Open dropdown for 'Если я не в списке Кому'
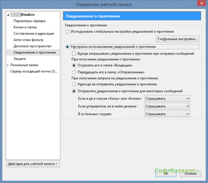The image size is (208, 183). point(167,99)
